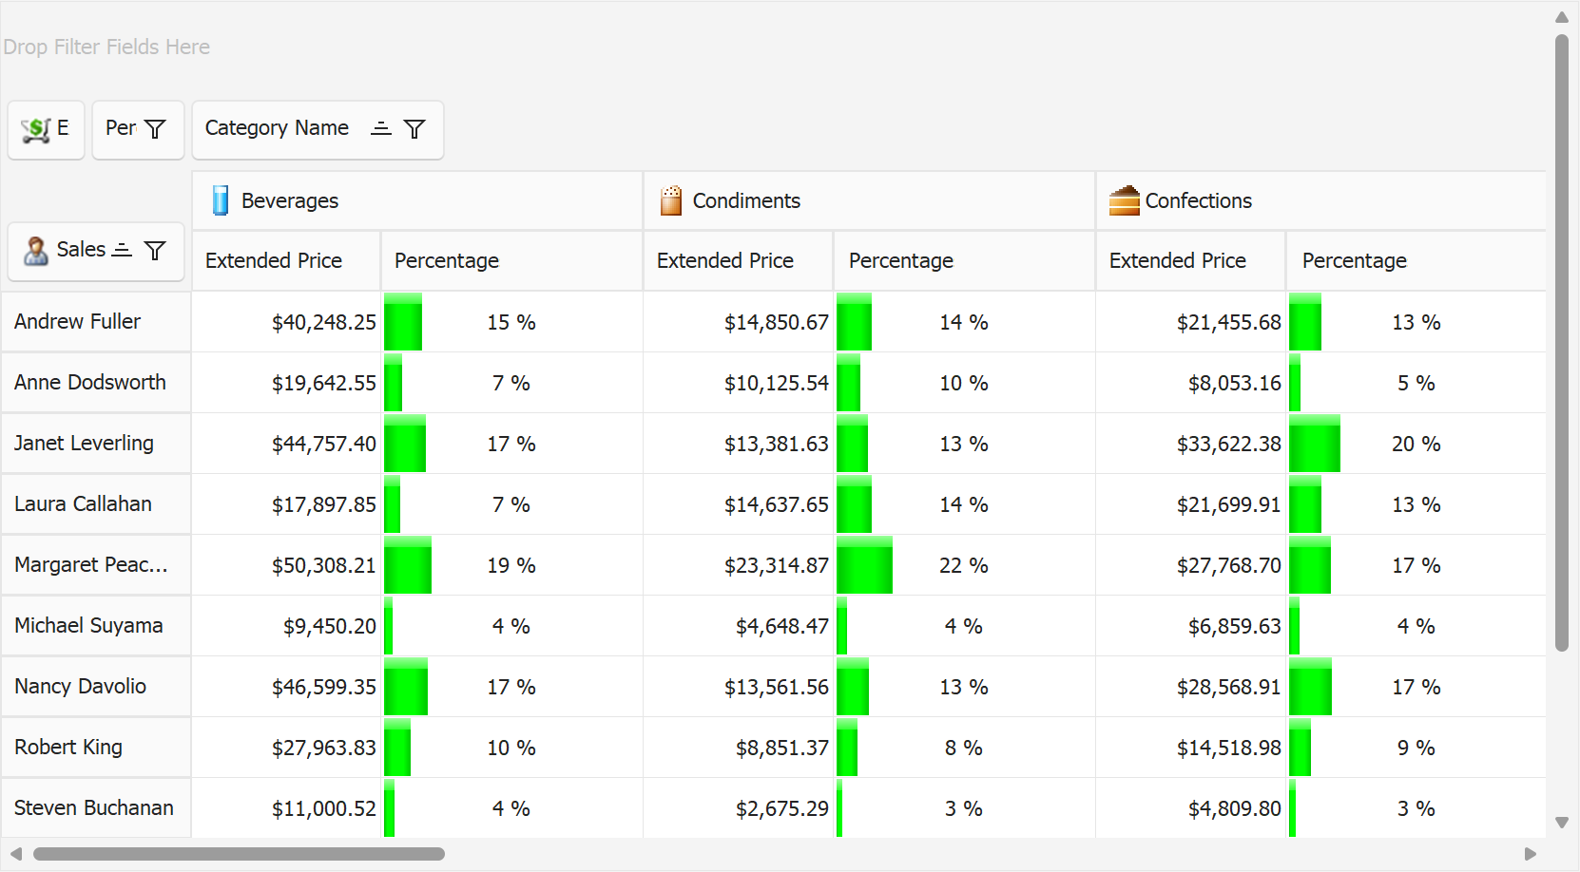
Task: Select the Extended Price header under Beverages
Action: pos(274,260)
